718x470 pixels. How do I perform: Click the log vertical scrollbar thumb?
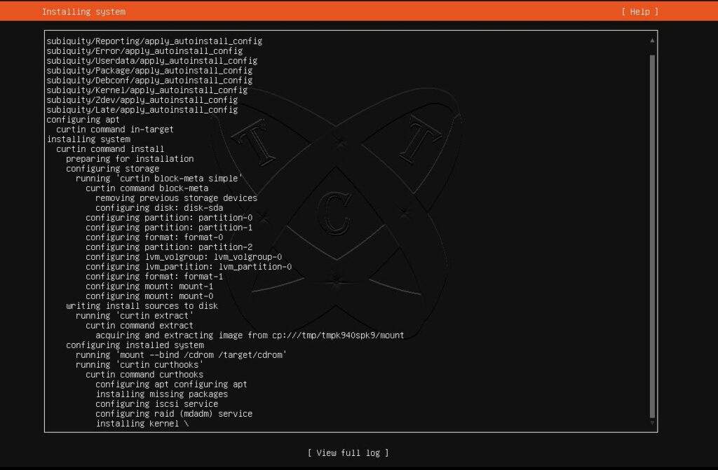[652, 236]
